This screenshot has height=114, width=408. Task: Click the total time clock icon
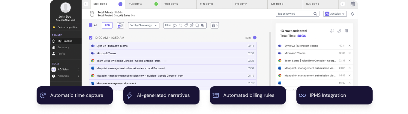point(92,14)
